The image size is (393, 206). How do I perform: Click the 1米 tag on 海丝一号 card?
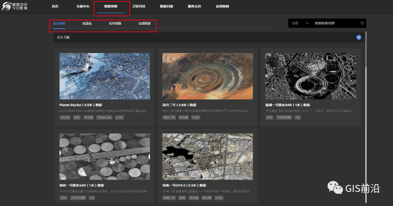[x=92, y=198]
